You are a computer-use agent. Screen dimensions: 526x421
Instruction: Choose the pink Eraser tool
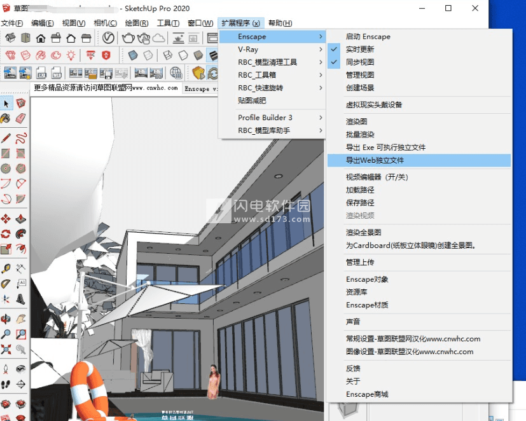(x=20, y=118)
